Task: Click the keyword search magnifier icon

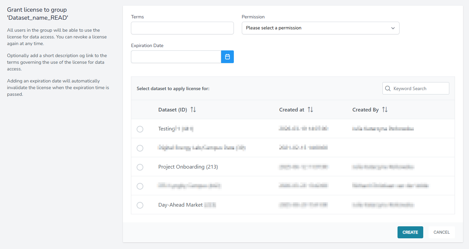Action: pyautogui.click(x=388, y=88)
